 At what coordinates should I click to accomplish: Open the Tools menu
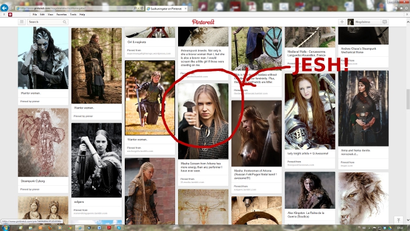[x=73, y=15]
